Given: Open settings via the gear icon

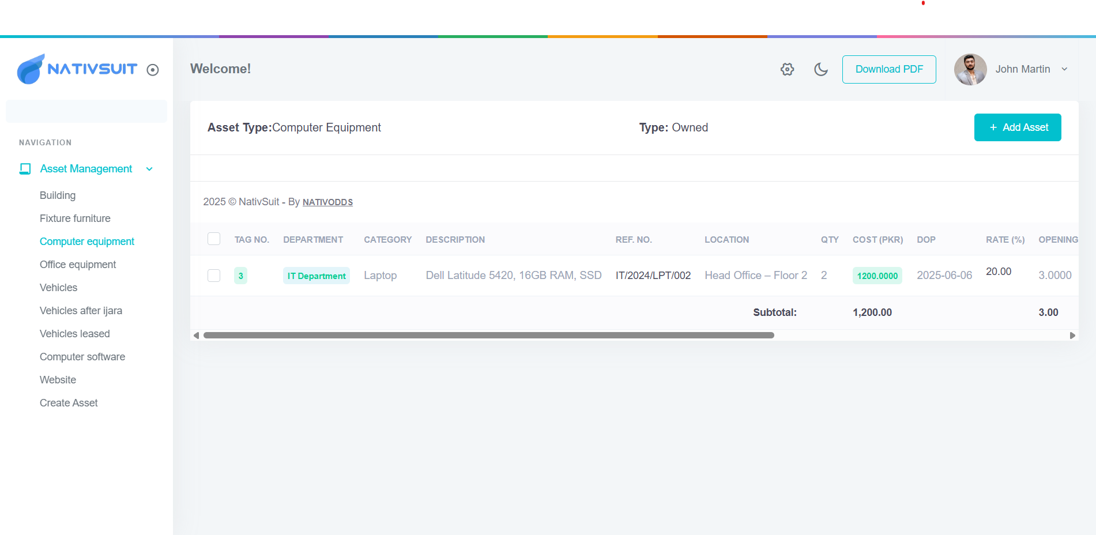Looking at the screenshot, I should [x=787, y=69].
